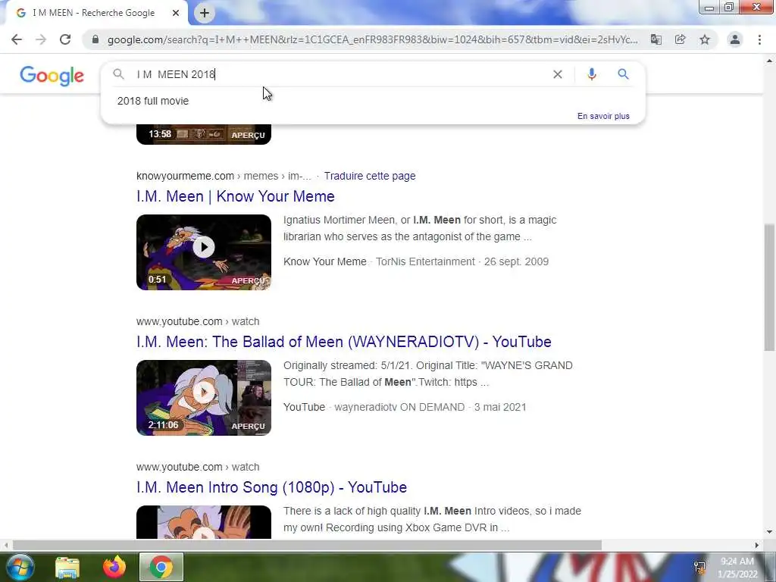View site info via lock icon
The width and height of the screenshot is (776, 582).
tap(95, 39)
